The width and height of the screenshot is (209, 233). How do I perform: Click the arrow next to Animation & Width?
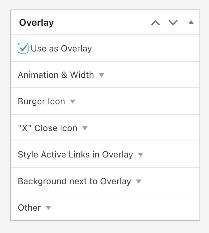(101, 75)
